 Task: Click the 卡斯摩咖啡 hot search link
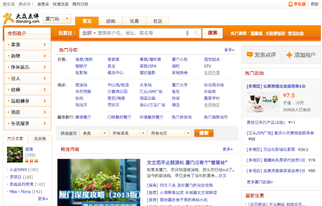coord(275,33)
